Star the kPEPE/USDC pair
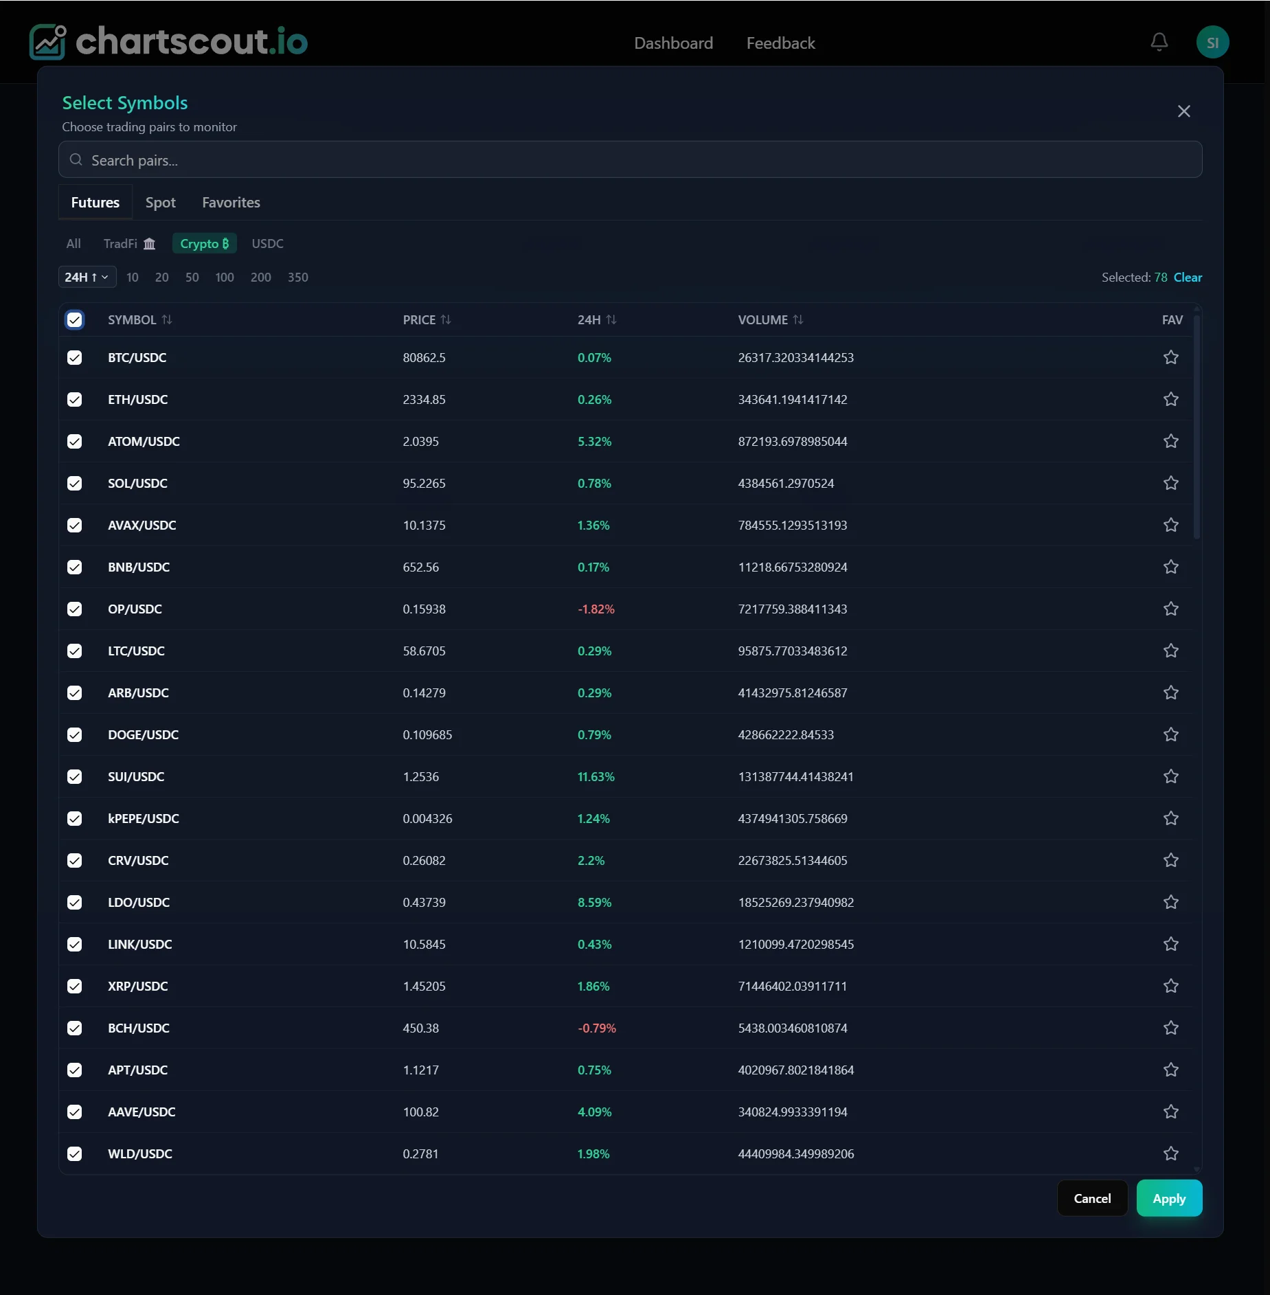The image size is (1270, 1295). pyautogui.click(x=1171, y=818)
